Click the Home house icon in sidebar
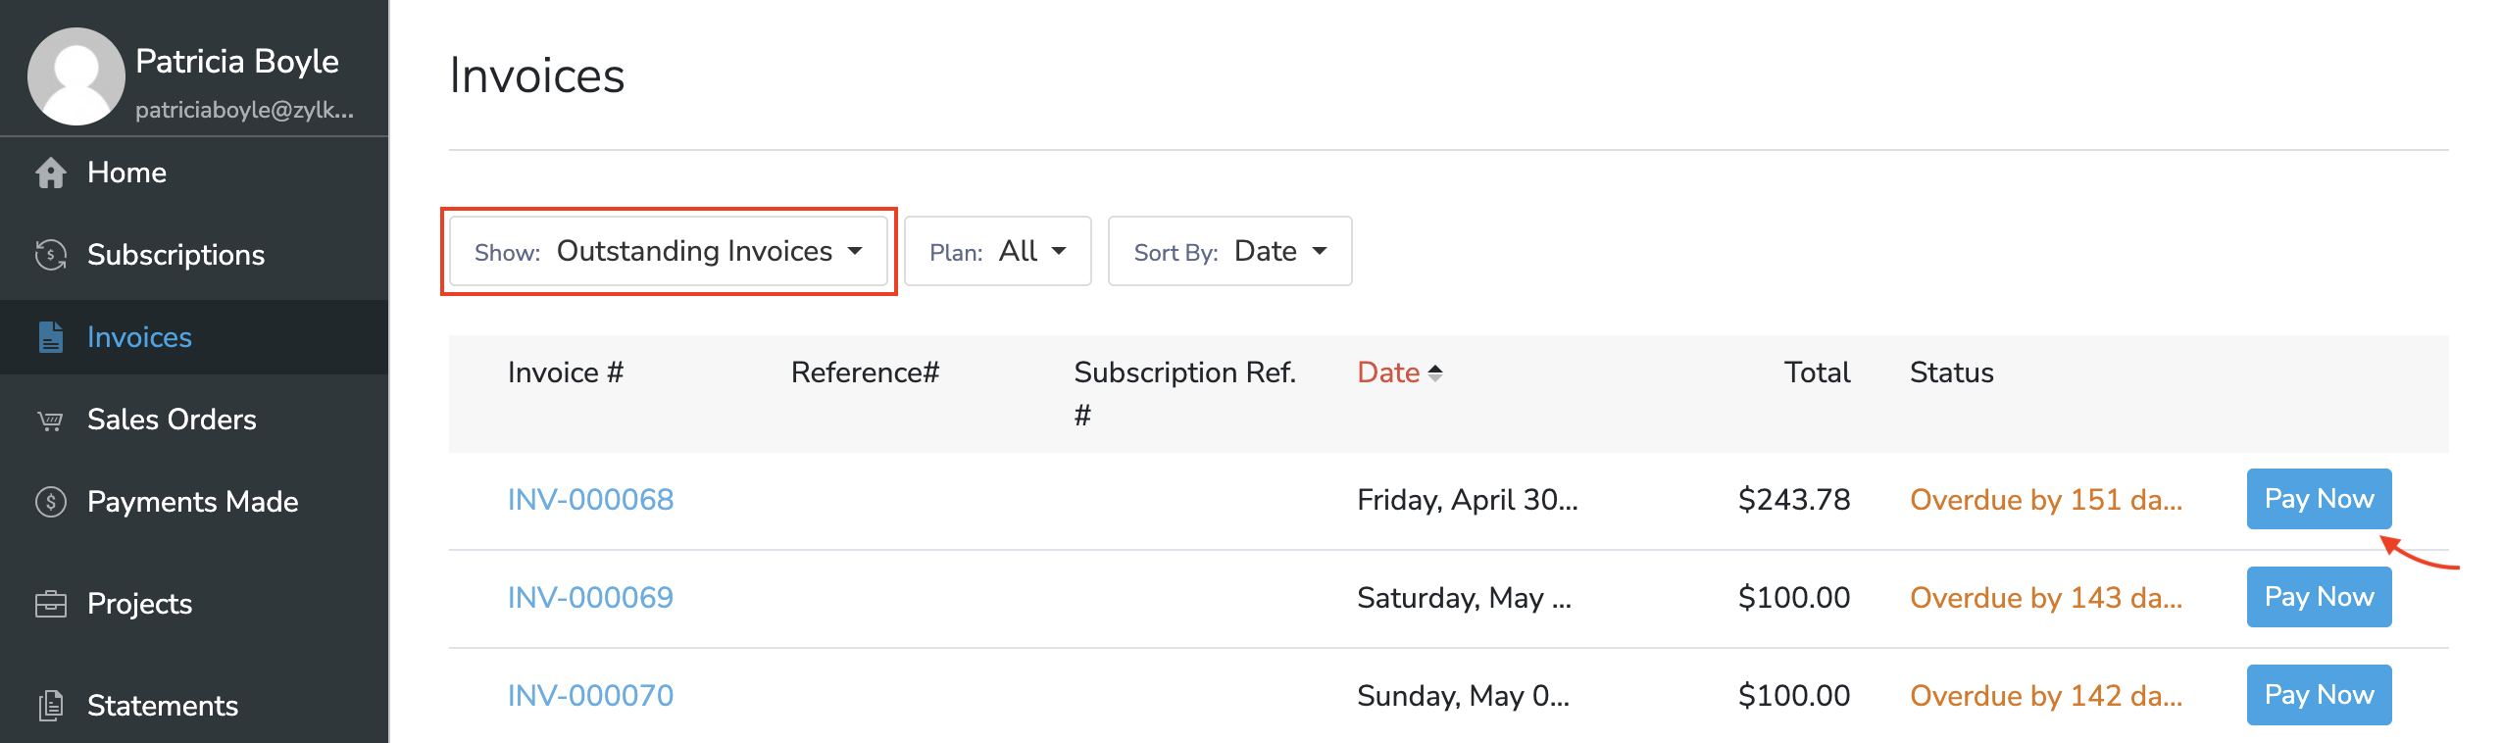The height and width of the screenshot is (743, 2502). pyautogui.click(x=51, y=173)
